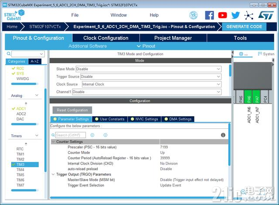Select TIM3 in the Timers list
The height and width of the screenshot is (205, 279).
pyautogui.click(x=25, y=165)
